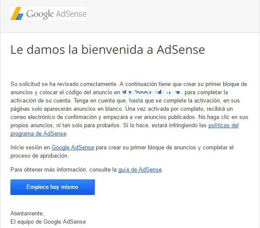Click the "proceso de aprobación" text
260x228 pixels.
39,155
